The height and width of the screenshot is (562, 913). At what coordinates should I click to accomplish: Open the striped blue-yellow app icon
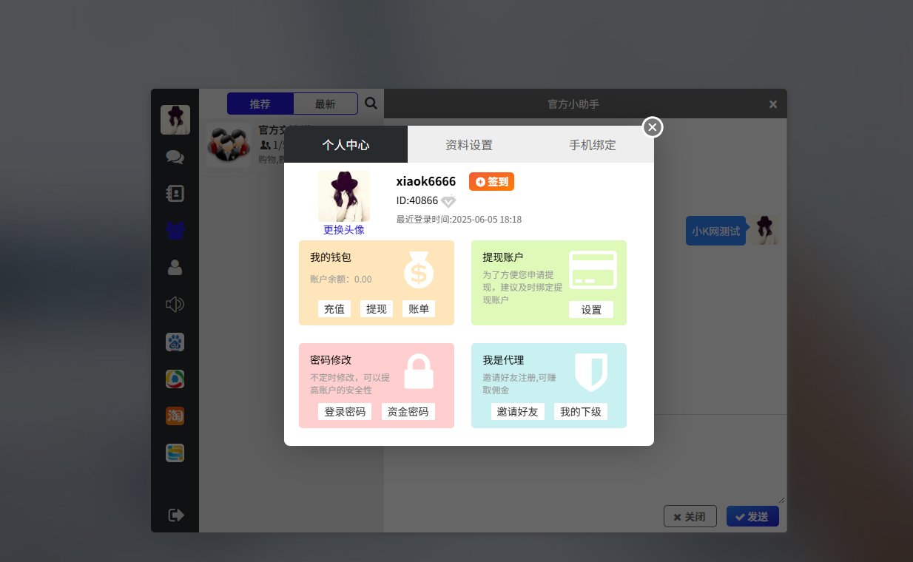[175, 453]
